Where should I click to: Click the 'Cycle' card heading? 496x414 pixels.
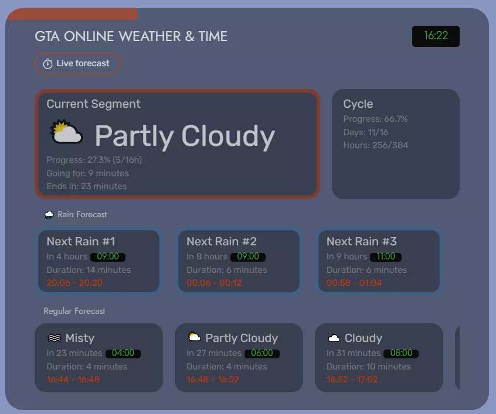click(x=358, y=104)
